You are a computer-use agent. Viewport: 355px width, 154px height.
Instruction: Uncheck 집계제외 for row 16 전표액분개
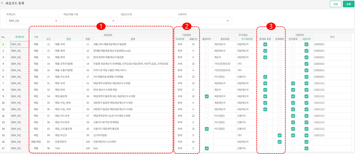(280, 142)
